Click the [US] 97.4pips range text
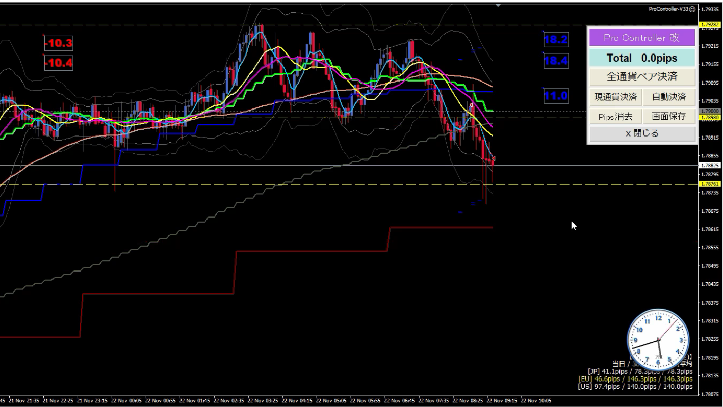Screen dimensions: 723x407 635,387
